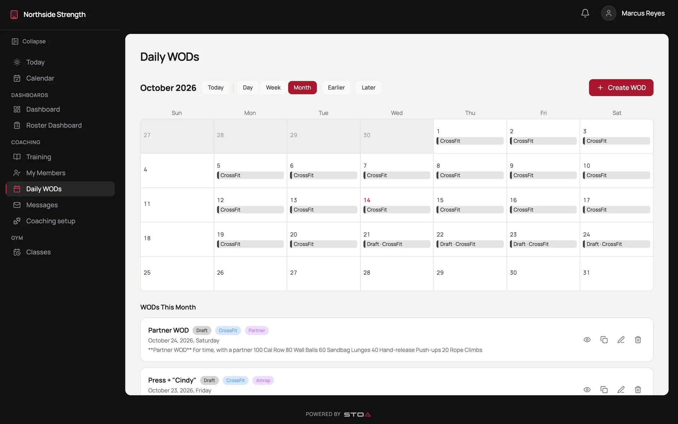Open Training section
This screenshot has height=424, width=678.
tap(60, 157)
